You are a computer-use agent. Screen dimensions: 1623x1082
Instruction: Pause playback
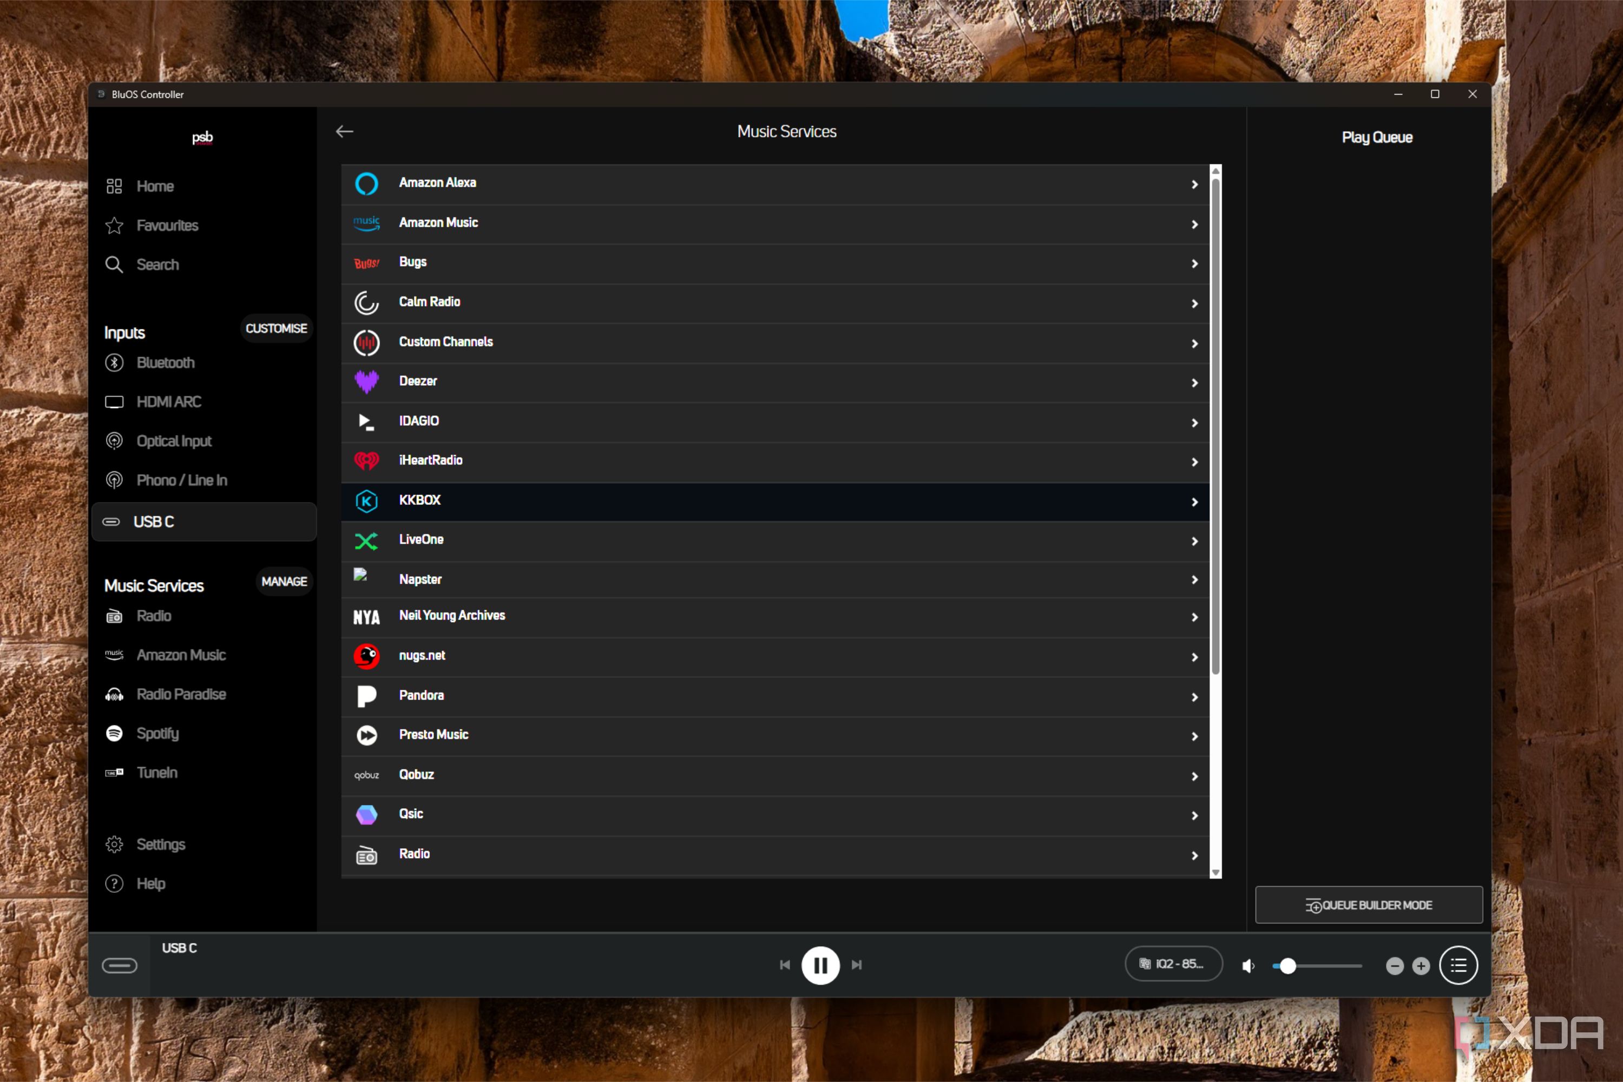coord(820,965)
